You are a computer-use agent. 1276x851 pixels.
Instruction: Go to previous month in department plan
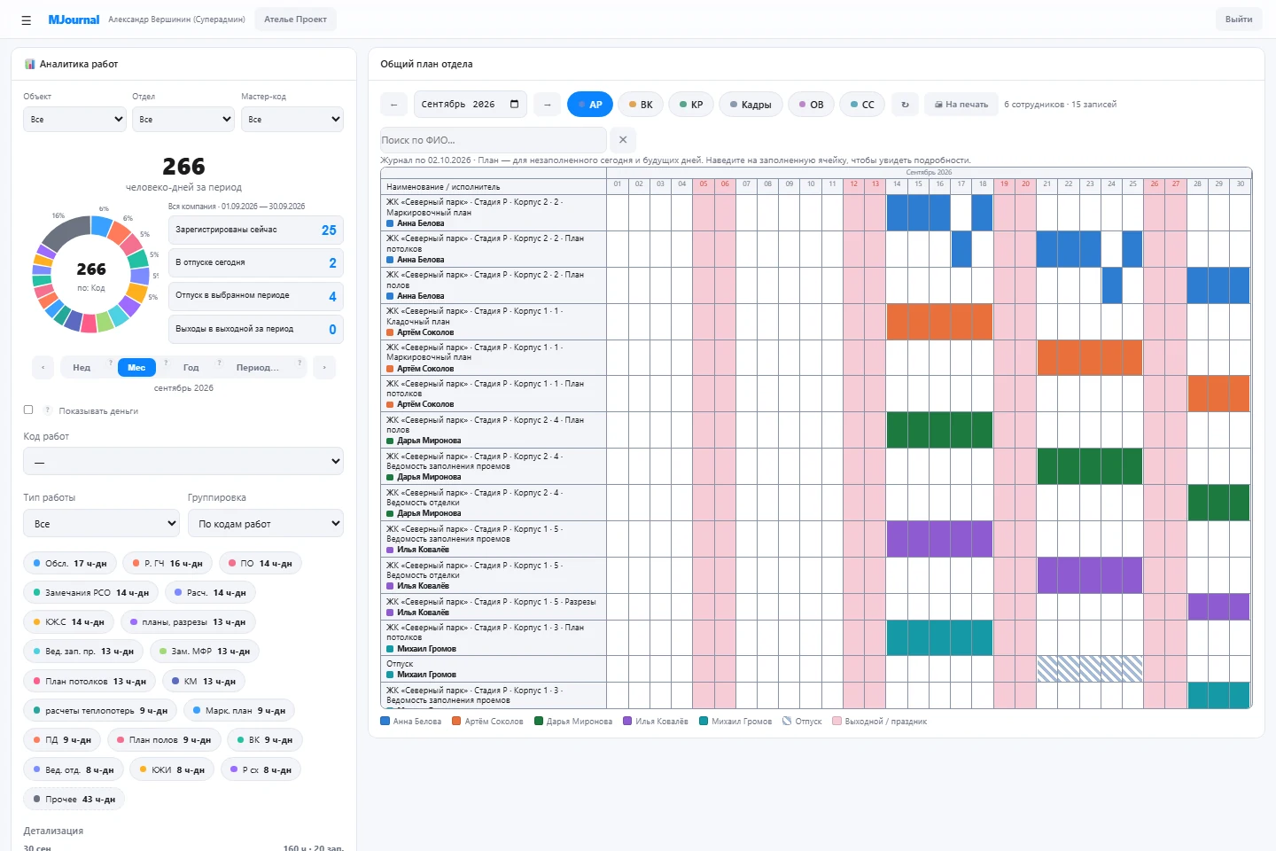[393, 105]
